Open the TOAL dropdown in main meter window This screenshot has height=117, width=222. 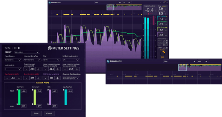108,3
